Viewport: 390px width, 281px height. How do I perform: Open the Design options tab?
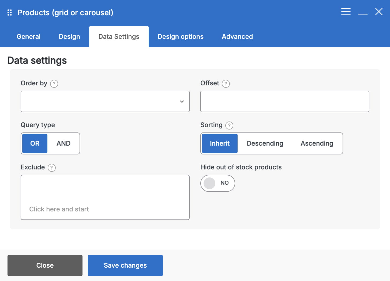click(x=181, y=37)
